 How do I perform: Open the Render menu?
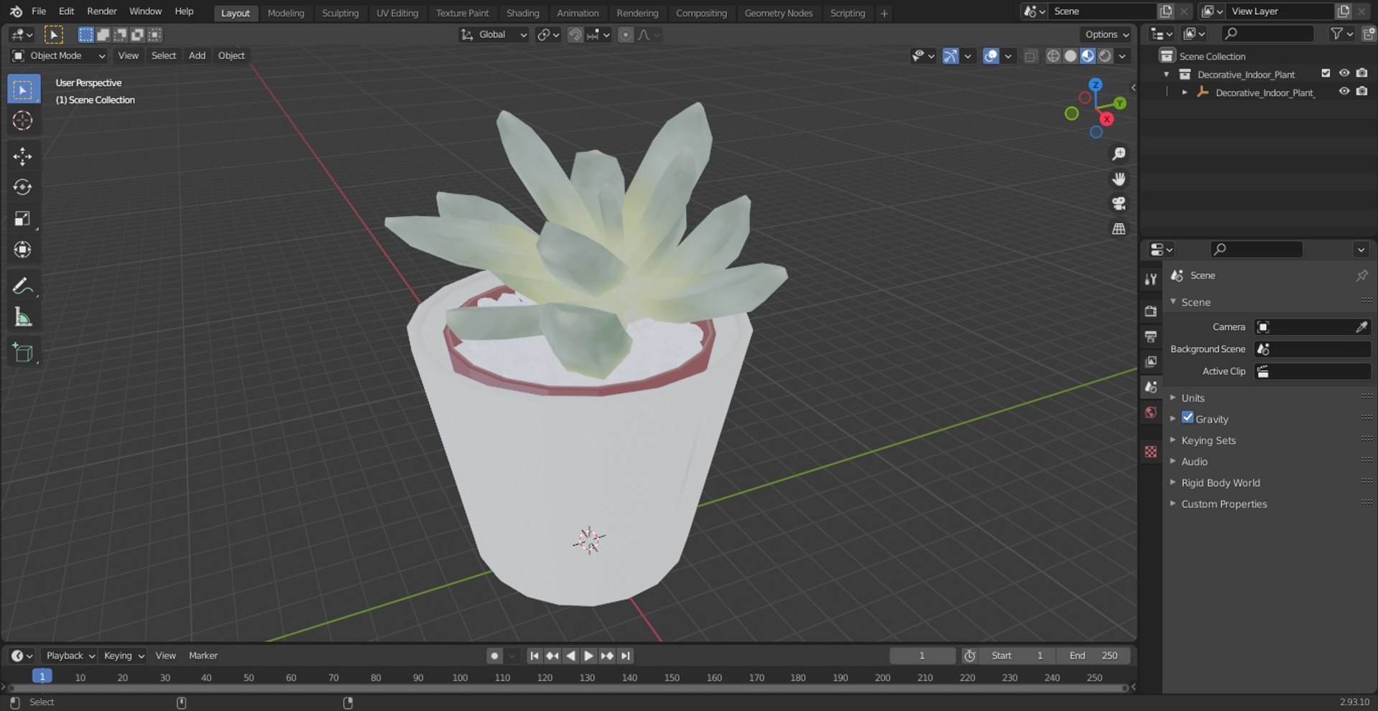(102, 11)
